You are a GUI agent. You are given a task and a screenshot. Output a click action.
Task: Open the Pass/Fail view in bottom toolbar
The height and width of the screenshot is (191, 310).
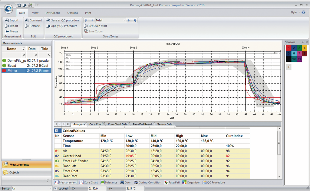[x=172, y=183]
